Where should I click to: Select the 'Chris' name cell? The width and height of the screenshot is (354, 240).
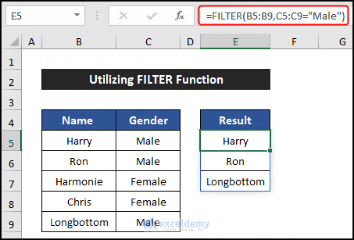pos(79,201)
